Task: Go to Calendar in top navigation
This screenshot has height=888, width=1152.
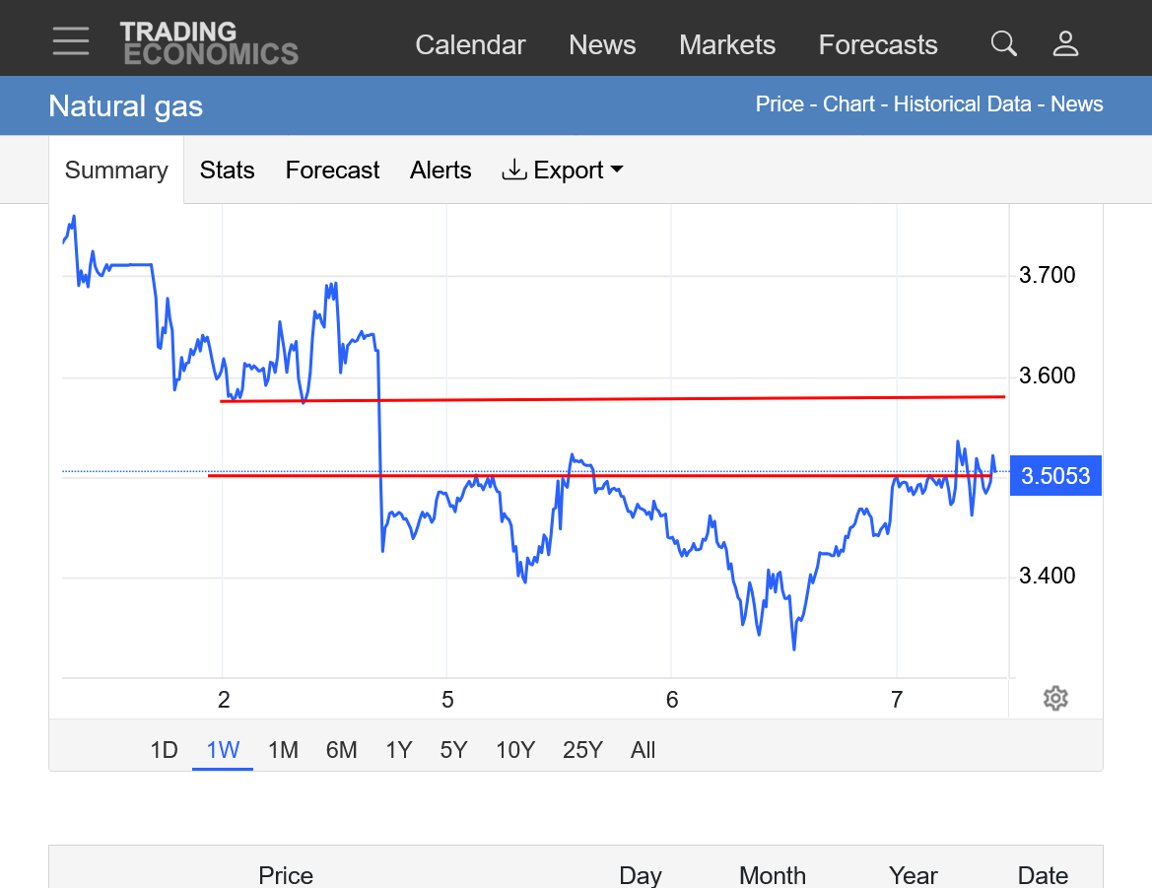Action: [470, 45]
